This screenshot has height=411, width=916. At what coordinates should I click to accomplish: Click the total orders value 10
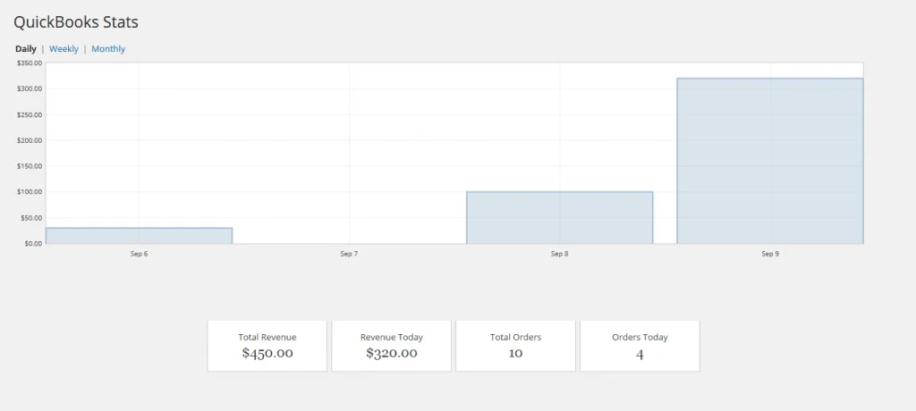coord(515,353)
